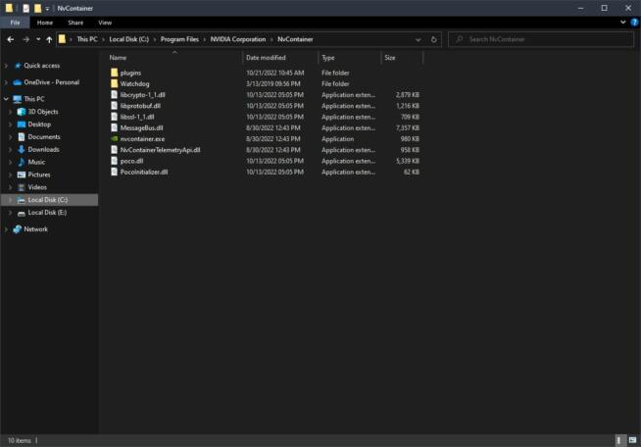Select the poco.dll file icon
The image size is (641, 447).
pyautogui.click(x=114, y=161)
